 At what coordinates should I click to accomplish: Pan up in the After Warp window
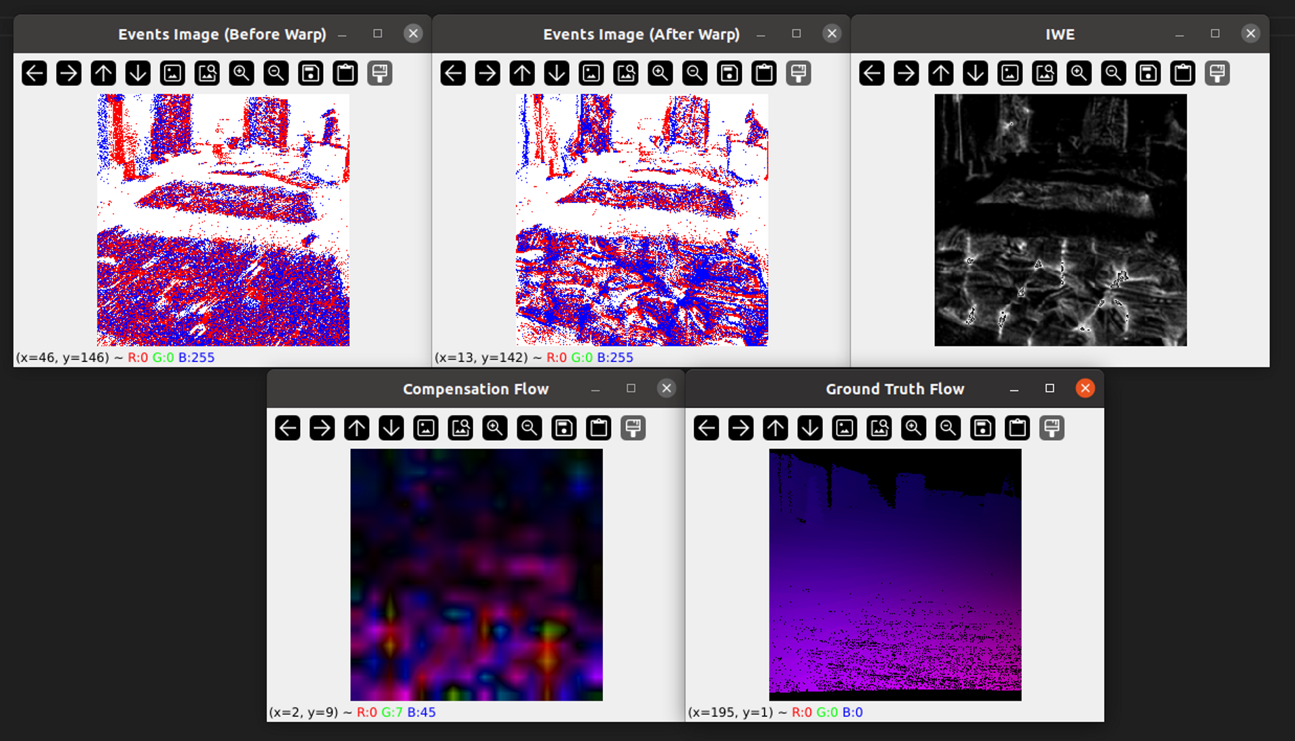pos(522,73)
